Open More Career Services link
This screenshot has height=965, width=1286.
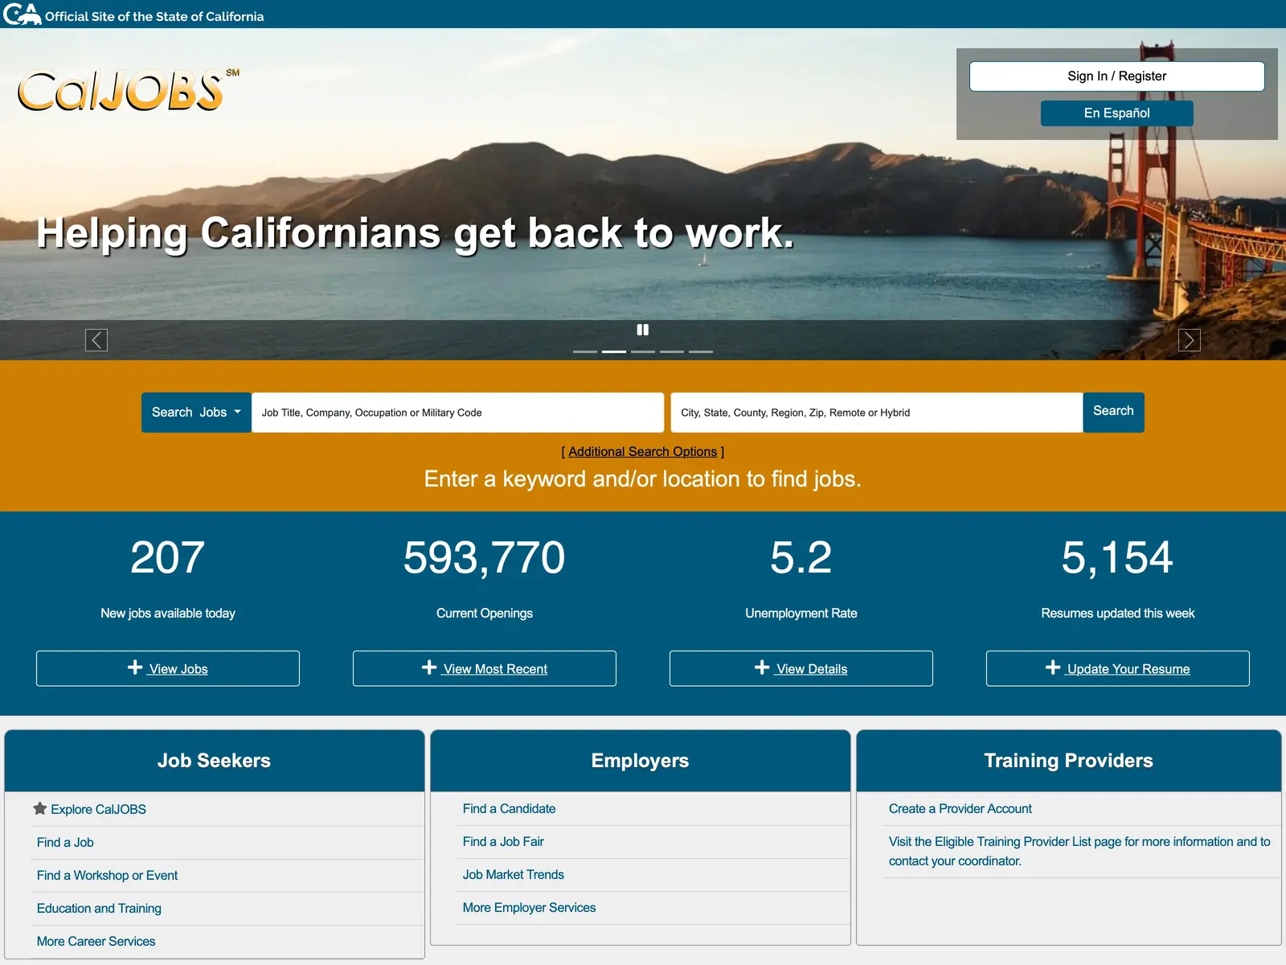96,941
